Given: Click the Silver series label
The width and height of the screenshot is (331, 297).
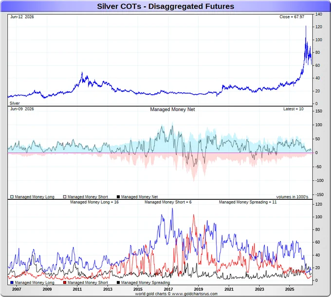Looking at the screenshot, I should [15, 103].
